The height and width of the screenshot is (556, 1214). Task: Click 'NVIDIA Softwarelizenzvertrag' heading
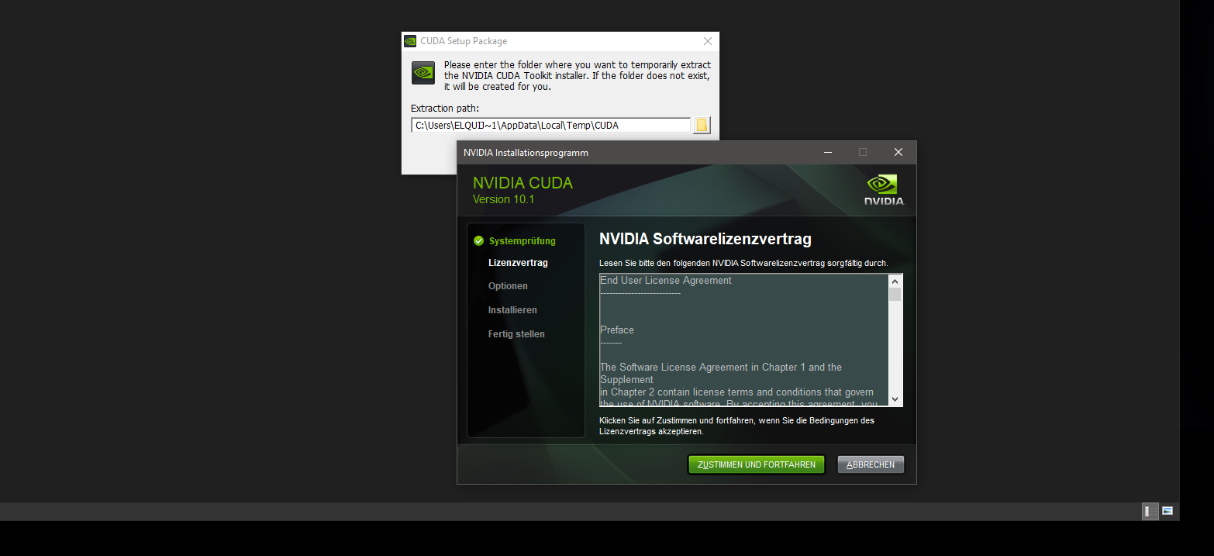705,239
